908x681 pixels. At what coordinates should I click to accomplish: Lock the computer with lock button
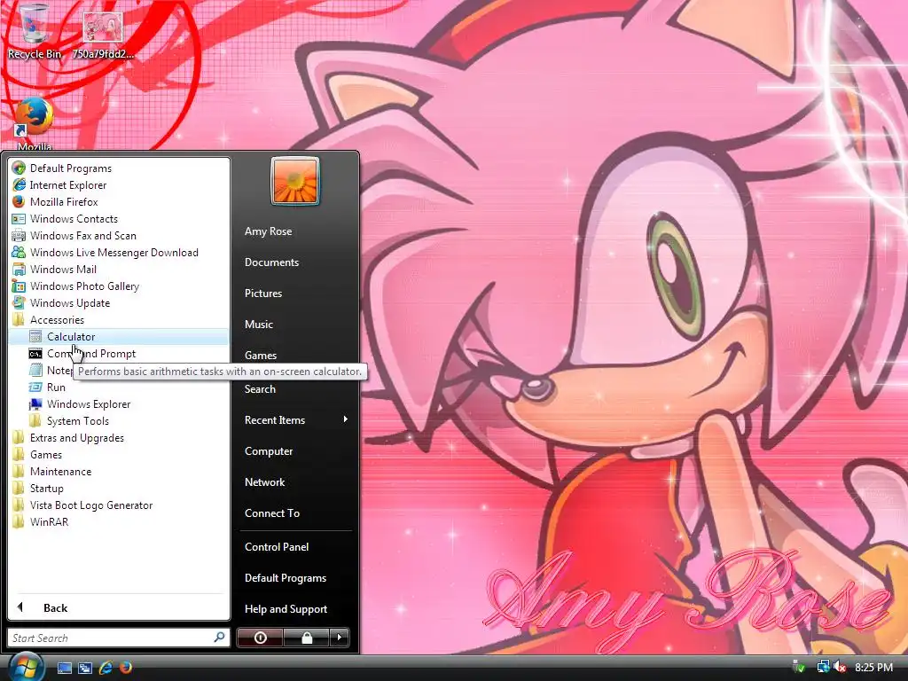click(x=306, y=638)
